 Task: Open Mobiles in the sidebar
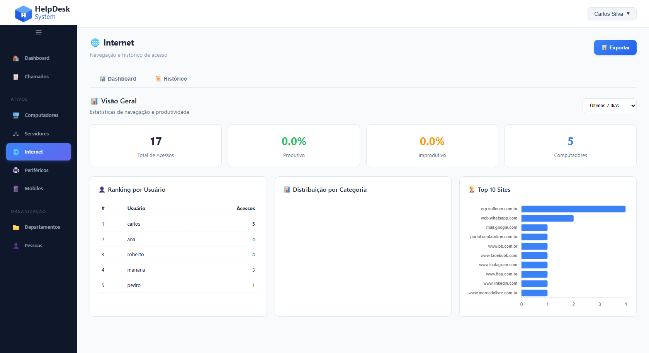pyautogui.click(x=34, y=189)
